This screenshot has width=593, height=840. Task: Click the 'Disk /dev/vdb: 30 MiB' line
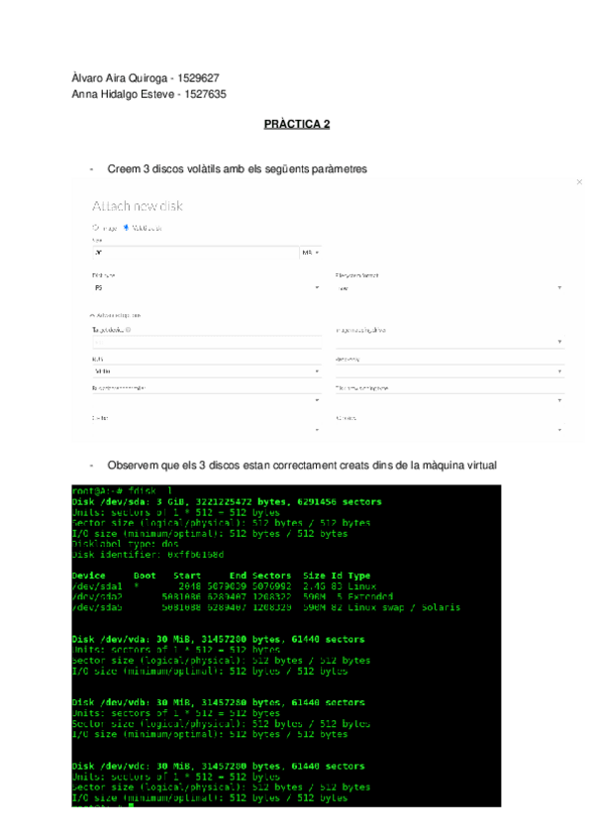(x=219, y=702)
